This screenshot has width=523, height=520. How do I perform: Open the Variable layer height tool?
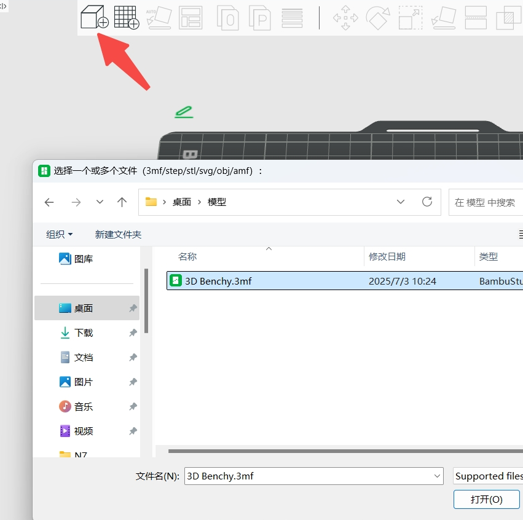292,17
